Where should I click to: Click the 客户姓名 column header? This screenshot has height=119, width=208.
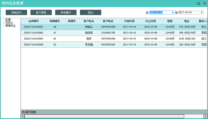tap(89, 21)
